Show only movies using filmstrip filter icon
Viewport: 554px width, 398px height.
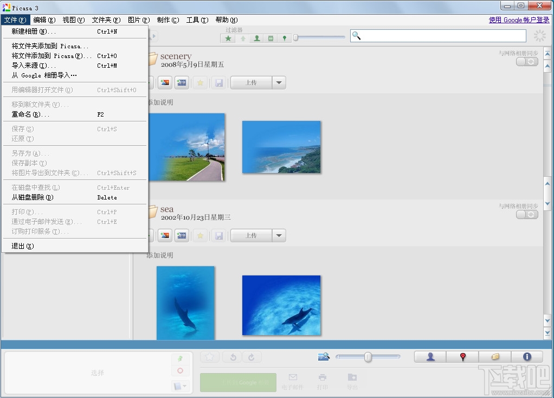(270, 38)
